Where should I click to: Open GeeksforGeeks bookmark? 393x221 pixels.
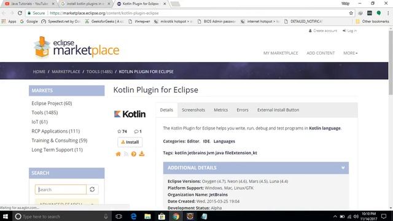pos(105,21)
